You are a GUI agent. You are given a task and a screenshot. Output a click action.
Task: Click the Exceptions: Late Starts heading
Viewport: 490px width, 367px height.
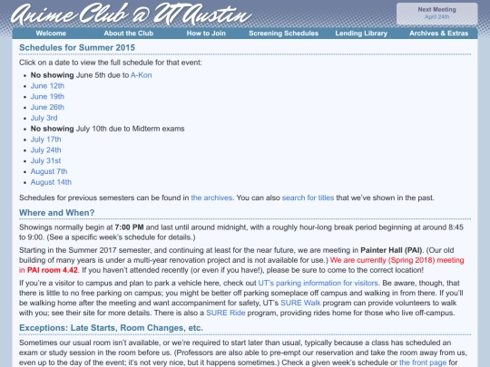click(x=111, y=328)
